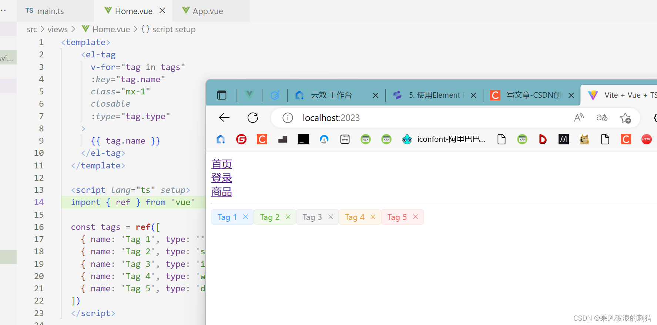Open the 登录 link

coord(222,178)
